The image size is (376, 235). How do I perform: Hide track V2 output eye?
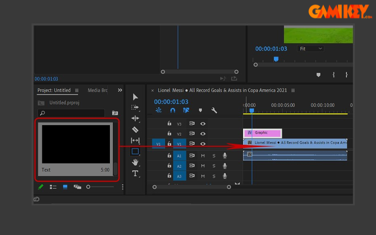click(x=203, y=133)
